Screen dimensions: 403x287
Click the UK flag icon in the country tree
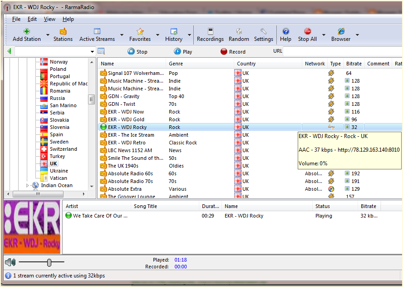[44, 163]
